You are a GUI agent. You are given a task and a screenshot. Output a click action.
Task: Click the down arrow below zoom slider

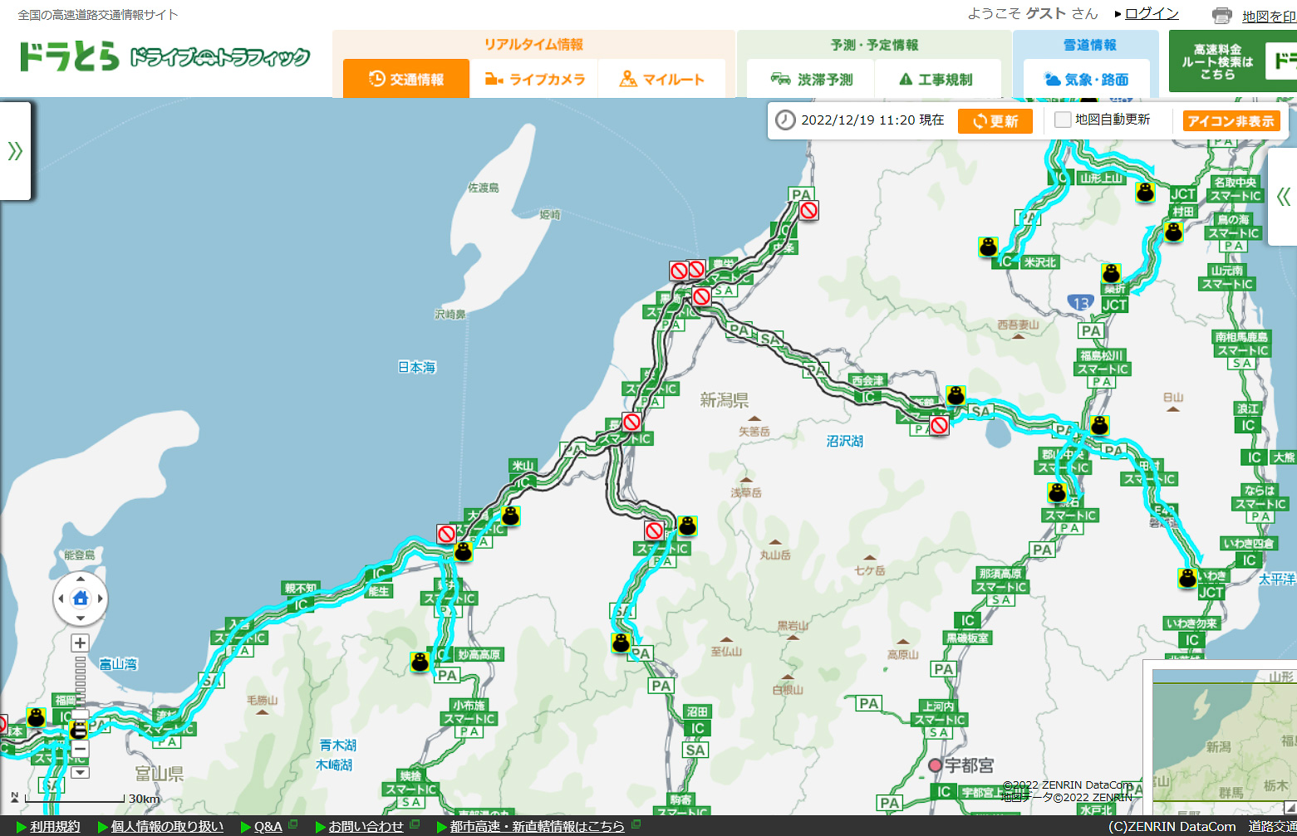80,772
